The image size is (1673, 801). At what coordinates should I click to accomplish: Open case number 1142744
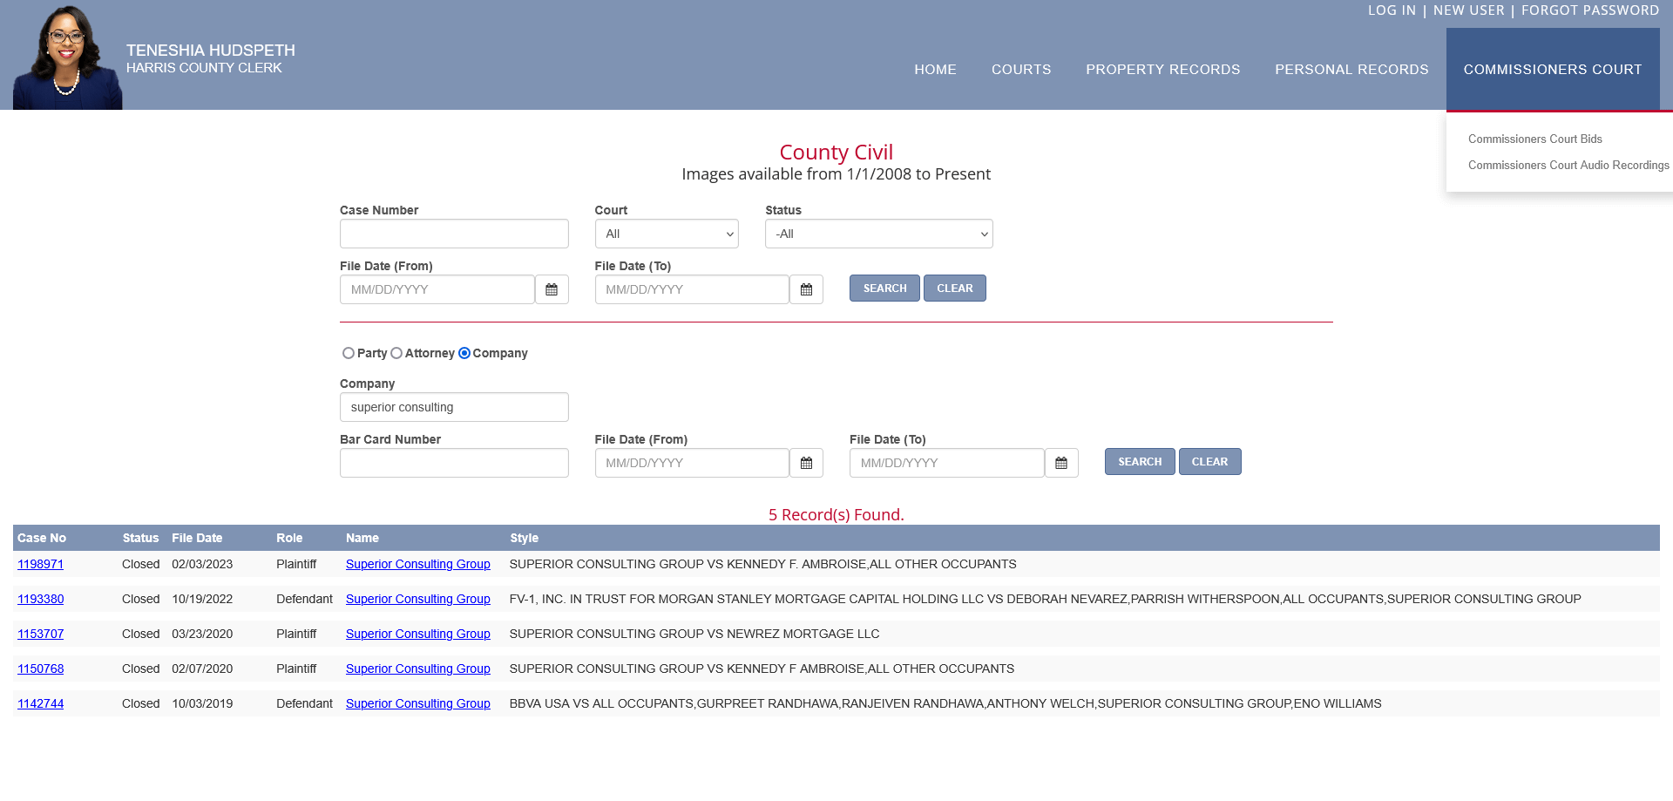40,703
